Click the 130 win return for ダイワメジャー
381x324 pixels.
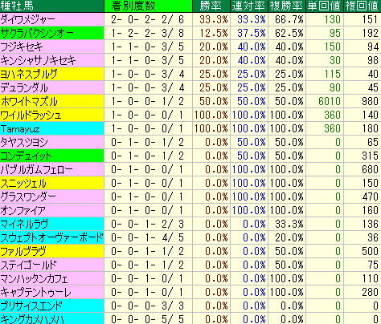tap(332, 19)
